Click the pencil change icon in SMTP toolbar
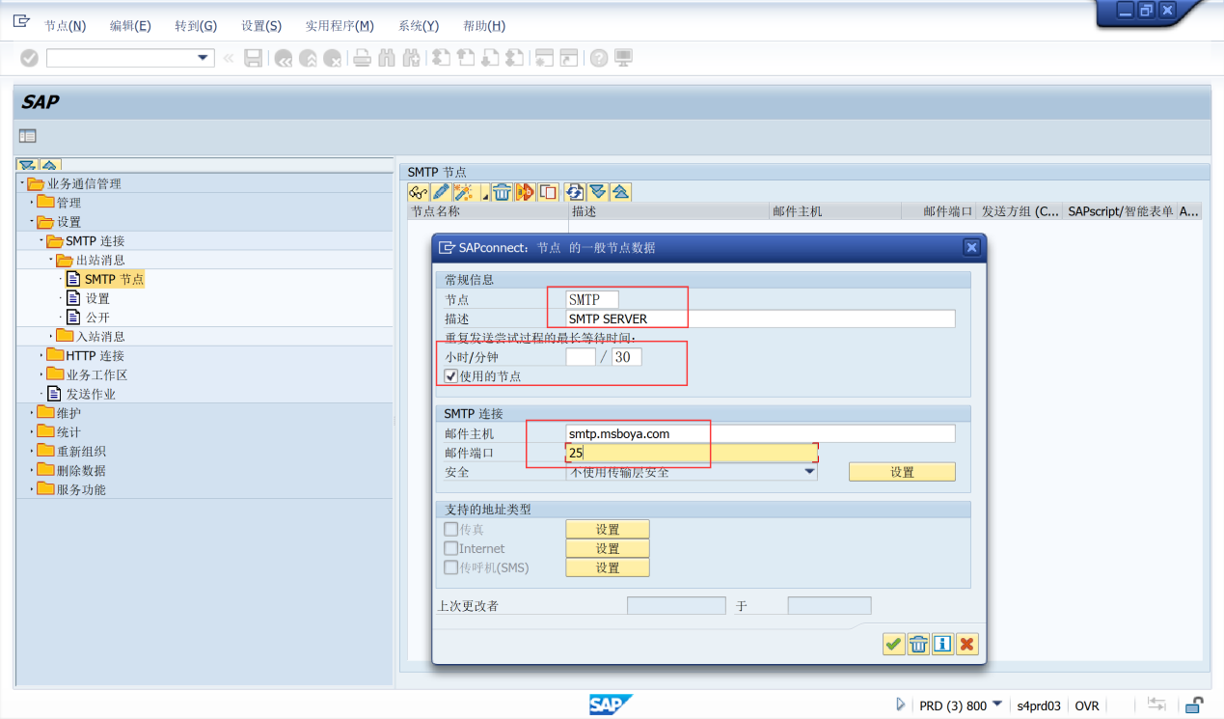 (x=441, y=192)
